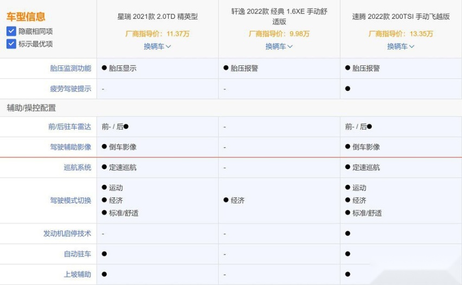Image resolution: width=462 pixels, height=285 pixels.
Task: Open the 驾驶辅助影像 parameter link
Action: (x=70, y=147)
